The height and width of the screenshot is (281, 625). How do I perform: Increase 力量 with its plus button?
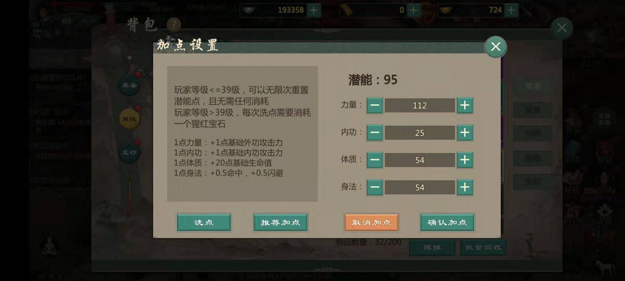465,105
